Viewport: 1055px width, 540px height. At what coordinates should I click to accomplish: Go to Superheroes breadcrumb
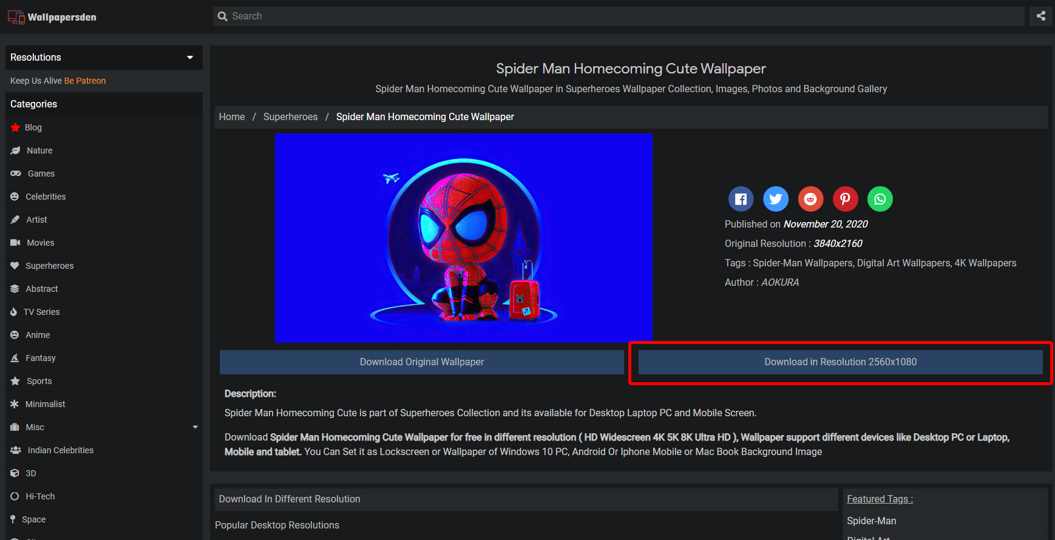pos(290,117)
